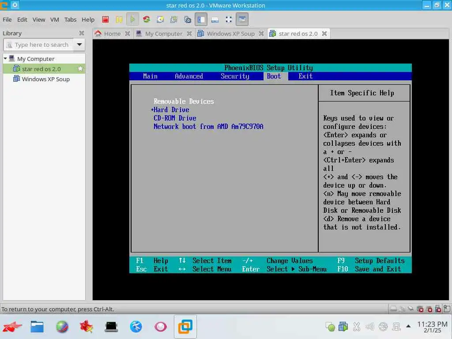Enter full screen mode via toolbar icon

[x=229, y=19]
